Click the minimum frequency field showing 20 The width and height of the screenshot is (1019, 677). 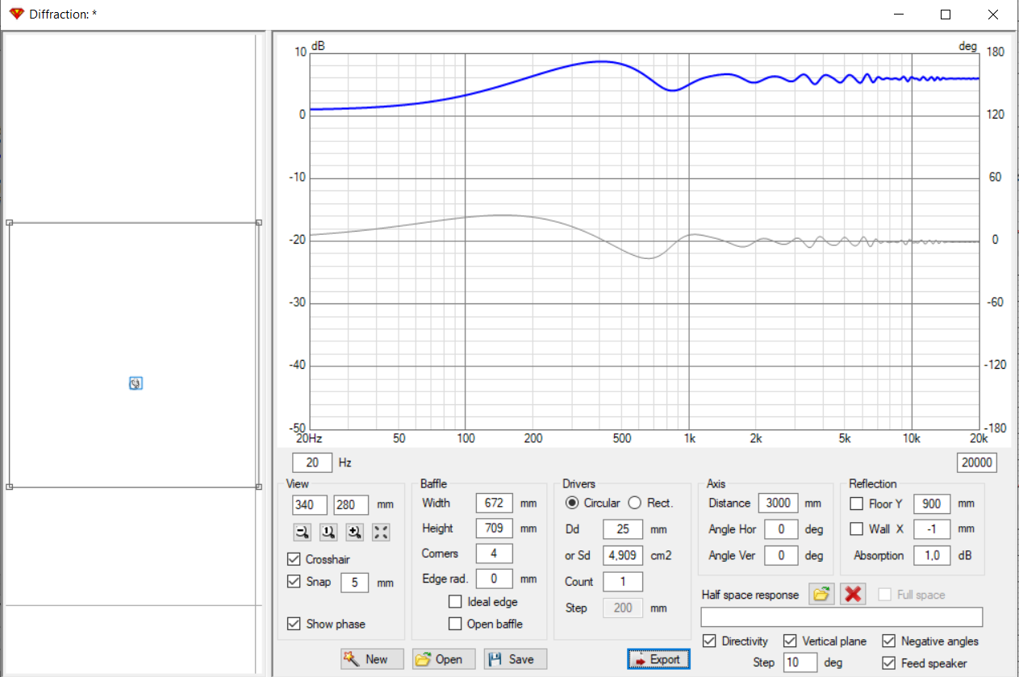click(312, 462)
